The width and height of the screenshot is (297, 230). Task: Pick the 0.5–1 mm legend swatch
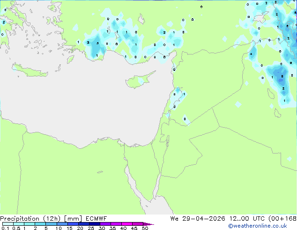pyautogui.click(x=19, y=224)
